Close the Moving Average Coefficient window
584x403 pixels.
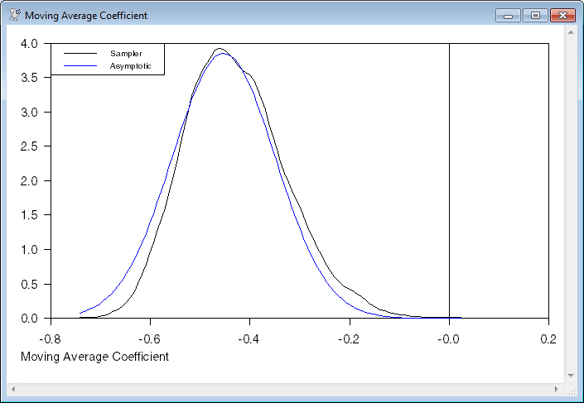click(562, 15)
